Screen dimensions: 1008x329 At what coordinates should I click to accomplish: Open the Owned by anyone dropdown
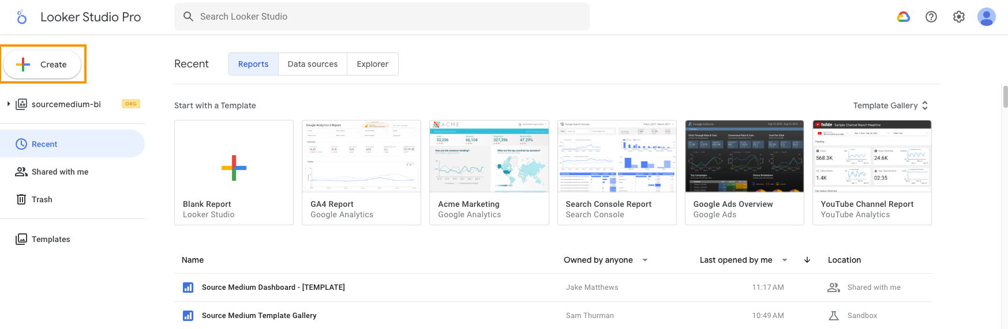pyautogui.click(x=605, y=260)
